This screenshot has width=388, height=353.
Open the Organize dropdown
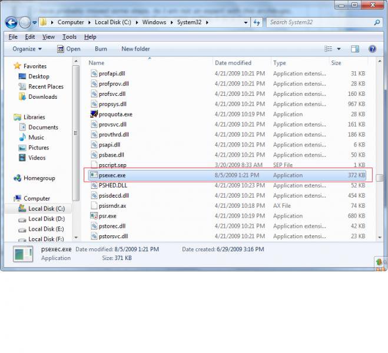pos(27,49)
